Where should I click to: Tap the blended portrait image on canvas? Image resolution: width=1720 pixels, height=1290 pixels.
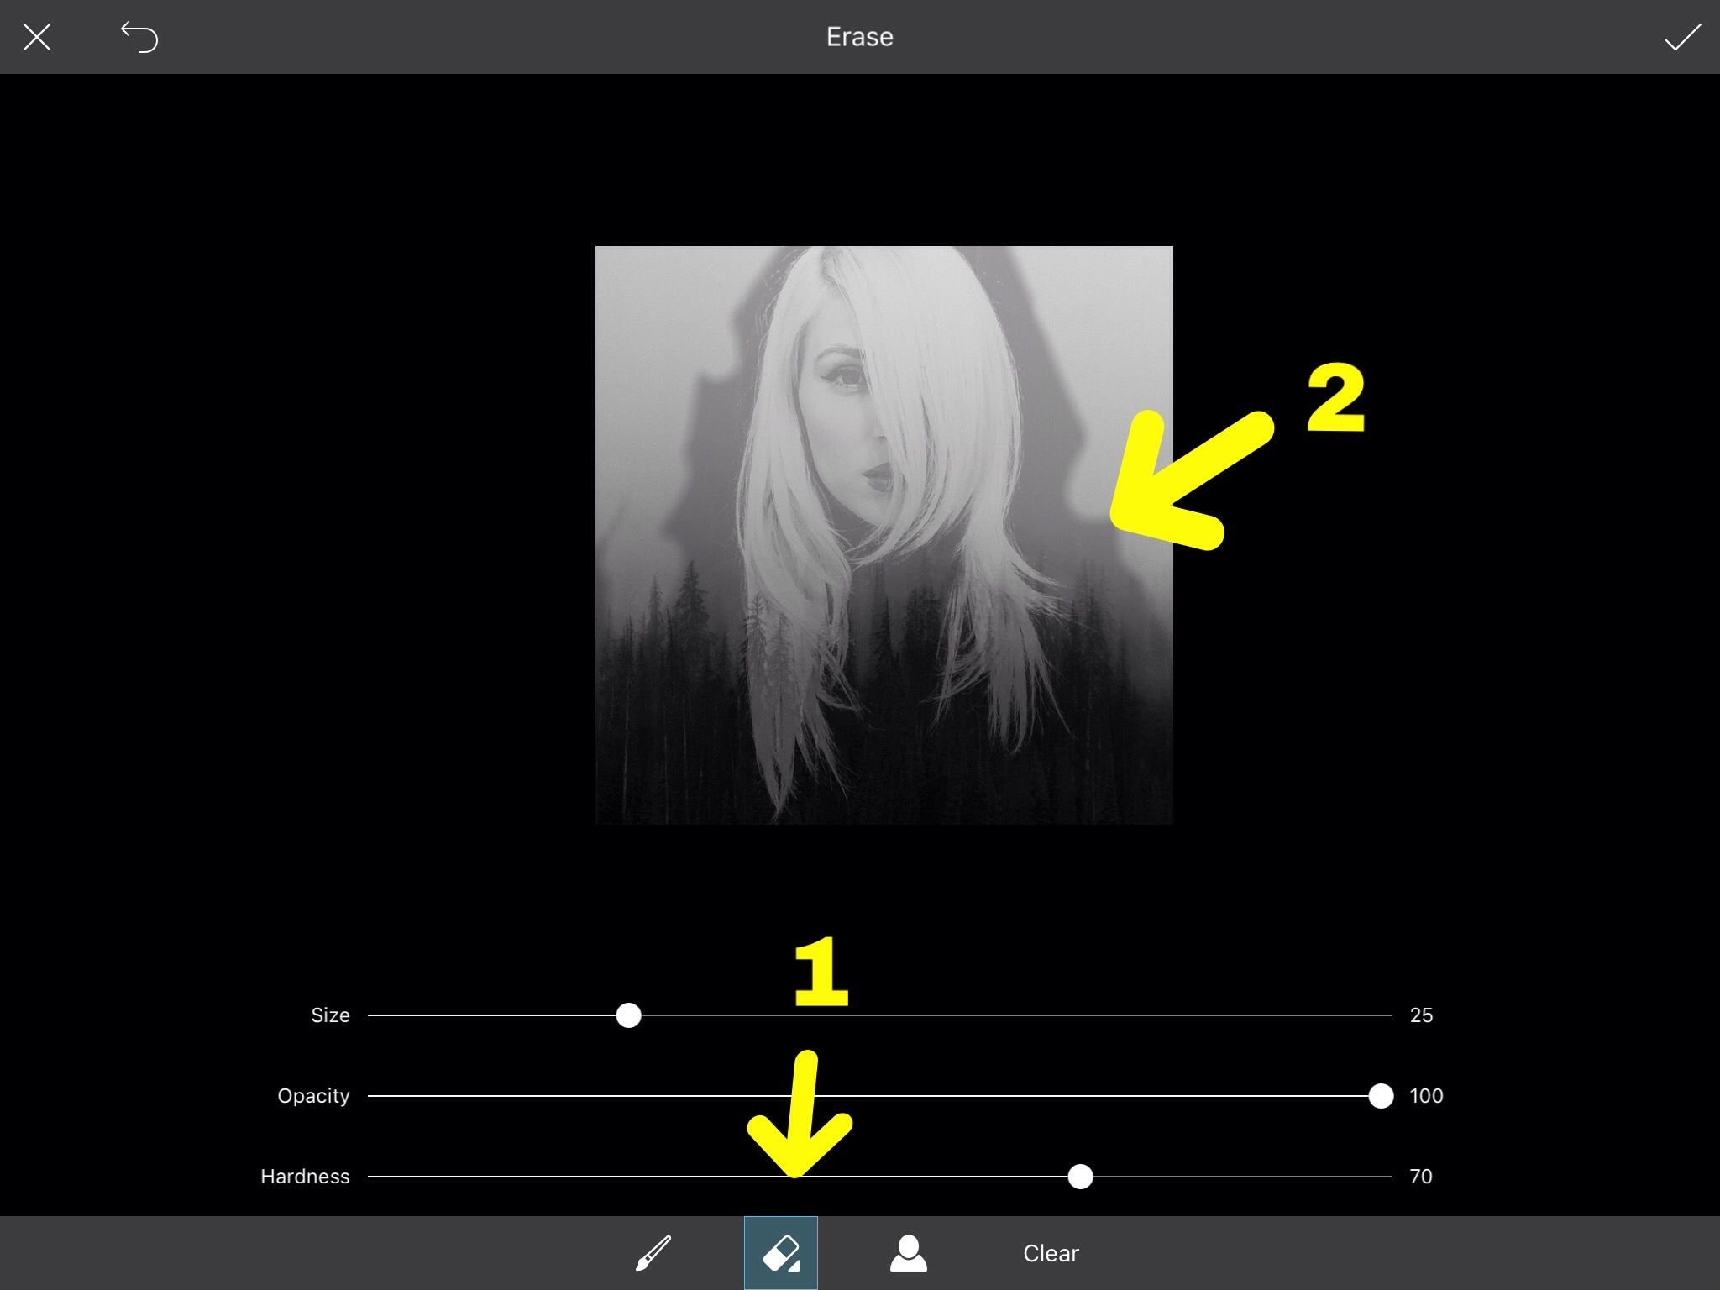pyautogui.click(x=884, y=535)
